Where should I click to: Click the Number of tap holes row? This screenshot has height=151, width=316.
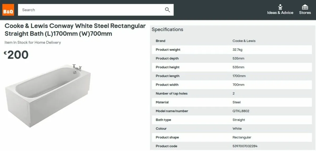pyautogui.click(x=232, y=93)
